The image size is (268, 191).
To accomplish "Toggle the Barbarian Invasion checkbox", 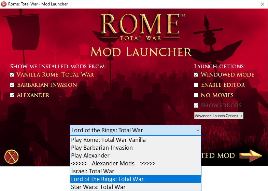I will (12, 85).
